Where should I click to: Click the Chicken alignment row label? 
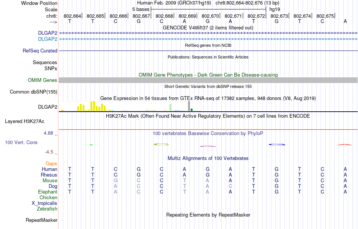point(48,197)
